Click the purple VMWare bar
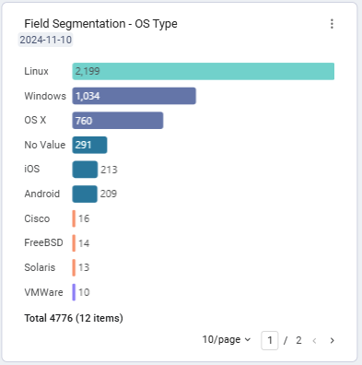The image size is (362, 365). (x=74, y=292)
